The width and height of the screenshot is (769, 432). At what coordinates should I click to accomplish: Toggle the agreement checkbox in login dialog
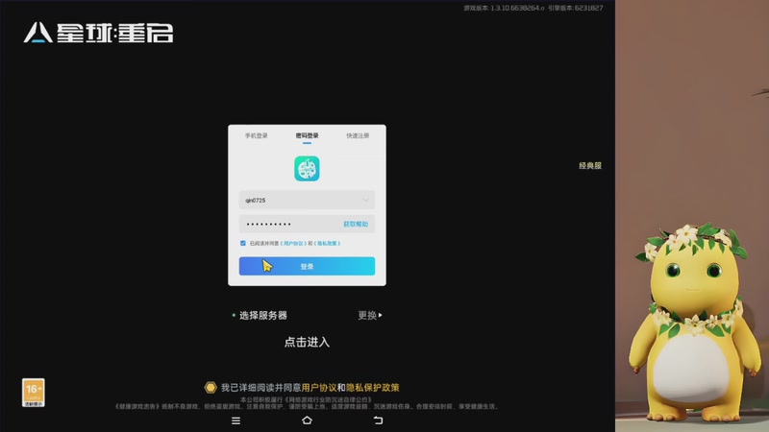click(x=243, y=243)
